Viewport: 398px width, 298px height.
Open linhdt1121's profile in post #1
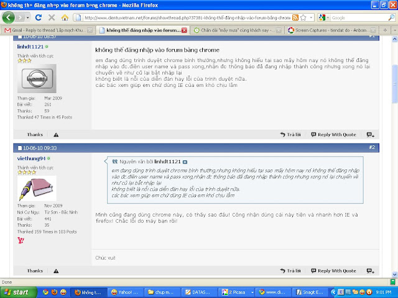(30, 47)
